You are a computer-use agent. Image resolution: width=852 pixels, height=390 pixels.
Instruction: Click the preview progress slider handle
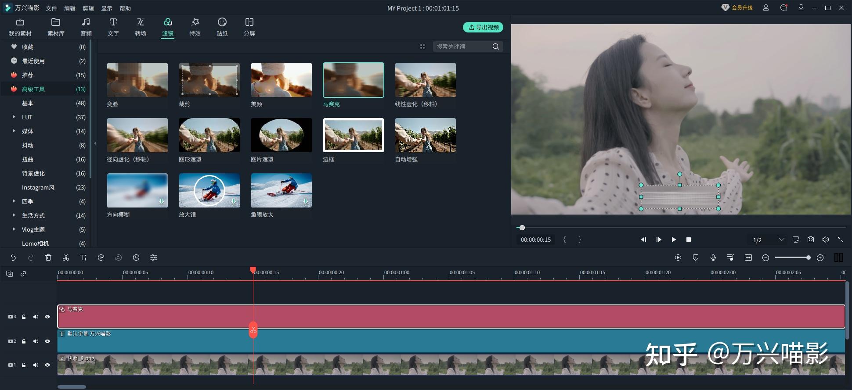(x=522, y=228)
